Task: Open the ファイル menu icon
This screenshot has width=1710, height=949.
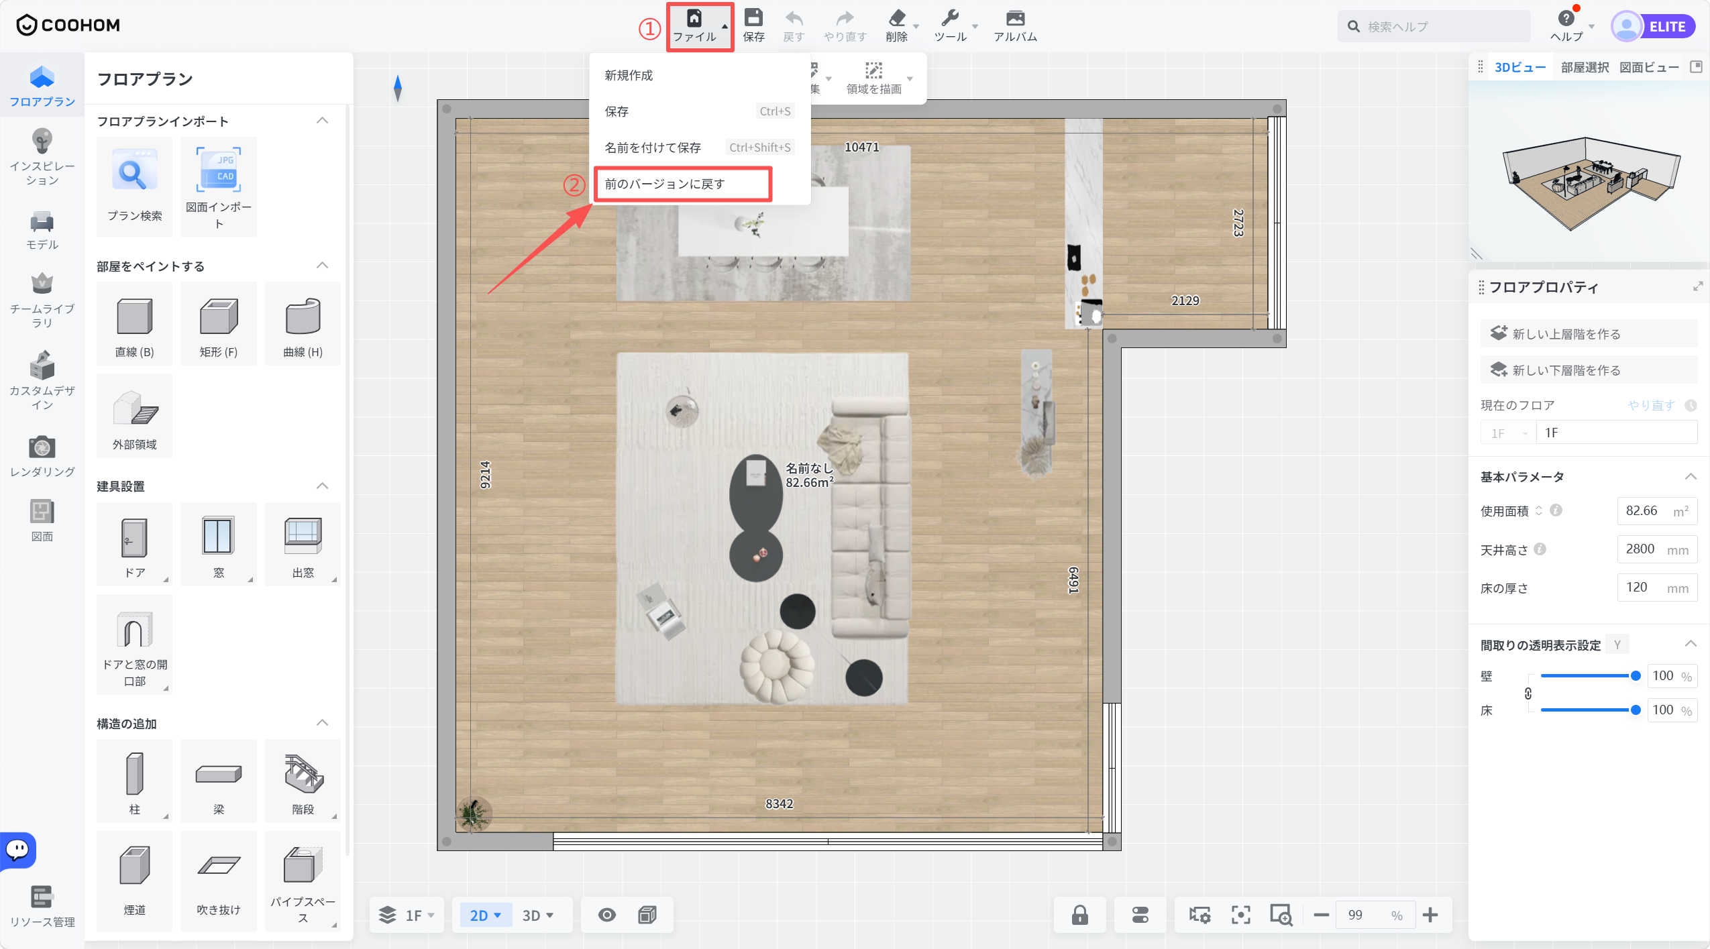Action: (694, 18)
